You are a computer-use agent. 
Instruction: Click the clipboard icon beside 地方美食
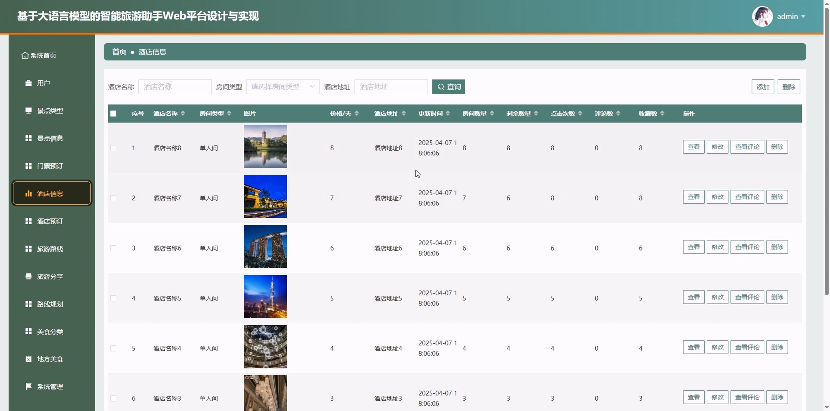click(x=28, y=359)
